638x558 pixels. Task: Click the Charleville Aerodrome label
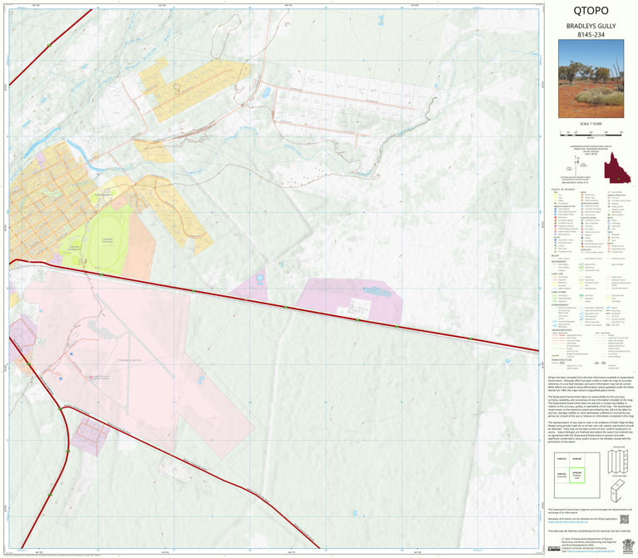[130, 360]
